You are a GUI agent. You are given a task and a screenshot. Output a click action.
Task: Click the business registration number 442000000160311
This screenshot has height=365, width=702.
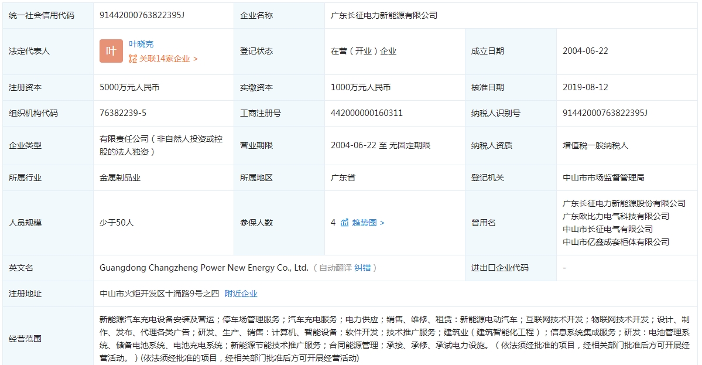(x=367, y=113)
